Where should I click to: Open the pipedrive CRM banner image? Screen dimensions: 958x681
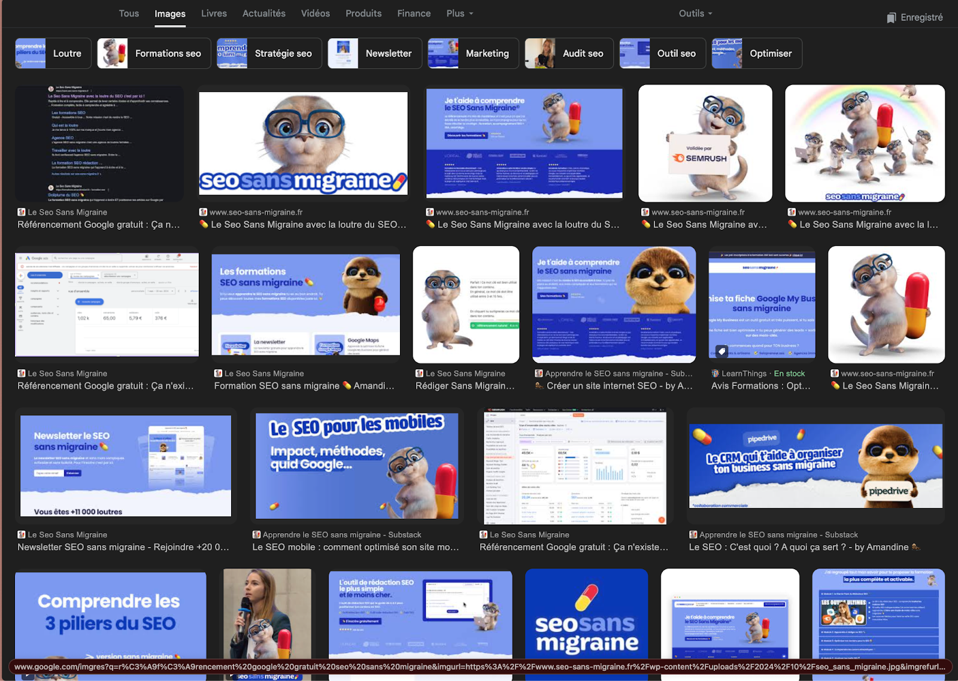click(815, 466)
